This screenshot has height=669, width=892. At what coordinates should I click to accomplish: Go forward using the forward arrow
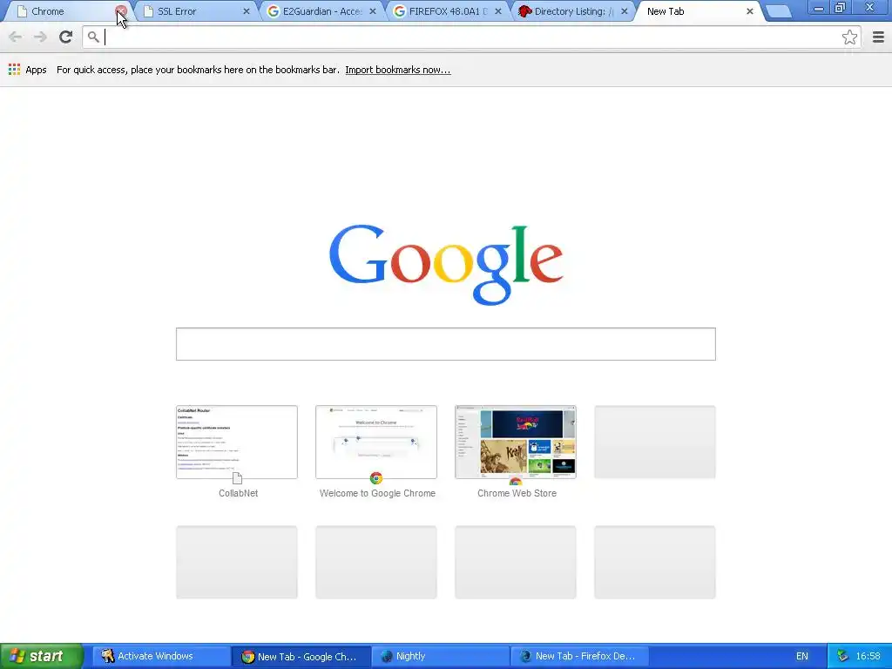[x=40, y=37]
